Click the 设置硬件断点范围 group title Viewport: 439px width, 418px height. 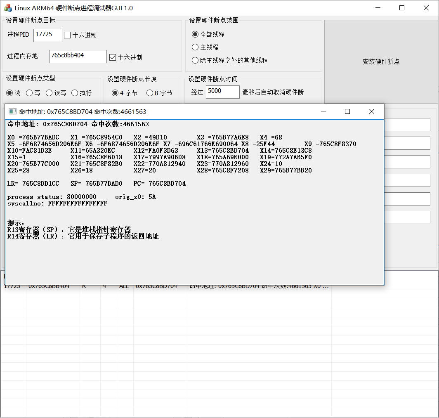point(214,20)
